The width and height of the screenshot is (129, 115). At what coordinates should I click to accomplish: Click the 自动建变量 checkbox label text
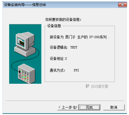tap(100, 86)
